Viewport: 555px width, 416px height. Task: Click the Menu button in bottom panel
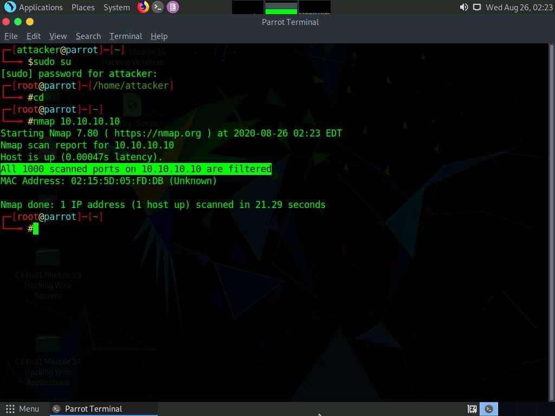pos(22,409)
